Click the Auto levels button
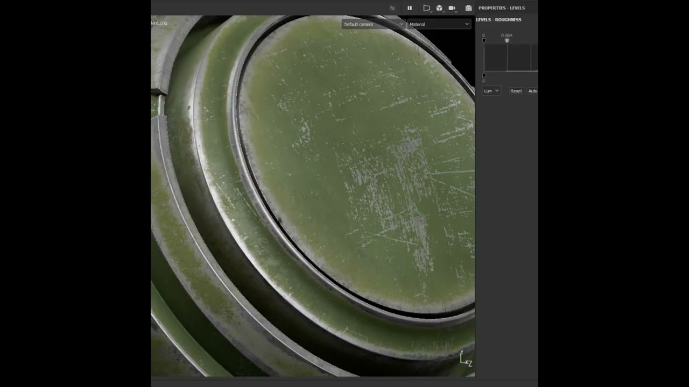The width and height of the screenshot is (689, 387). (532, 91)
